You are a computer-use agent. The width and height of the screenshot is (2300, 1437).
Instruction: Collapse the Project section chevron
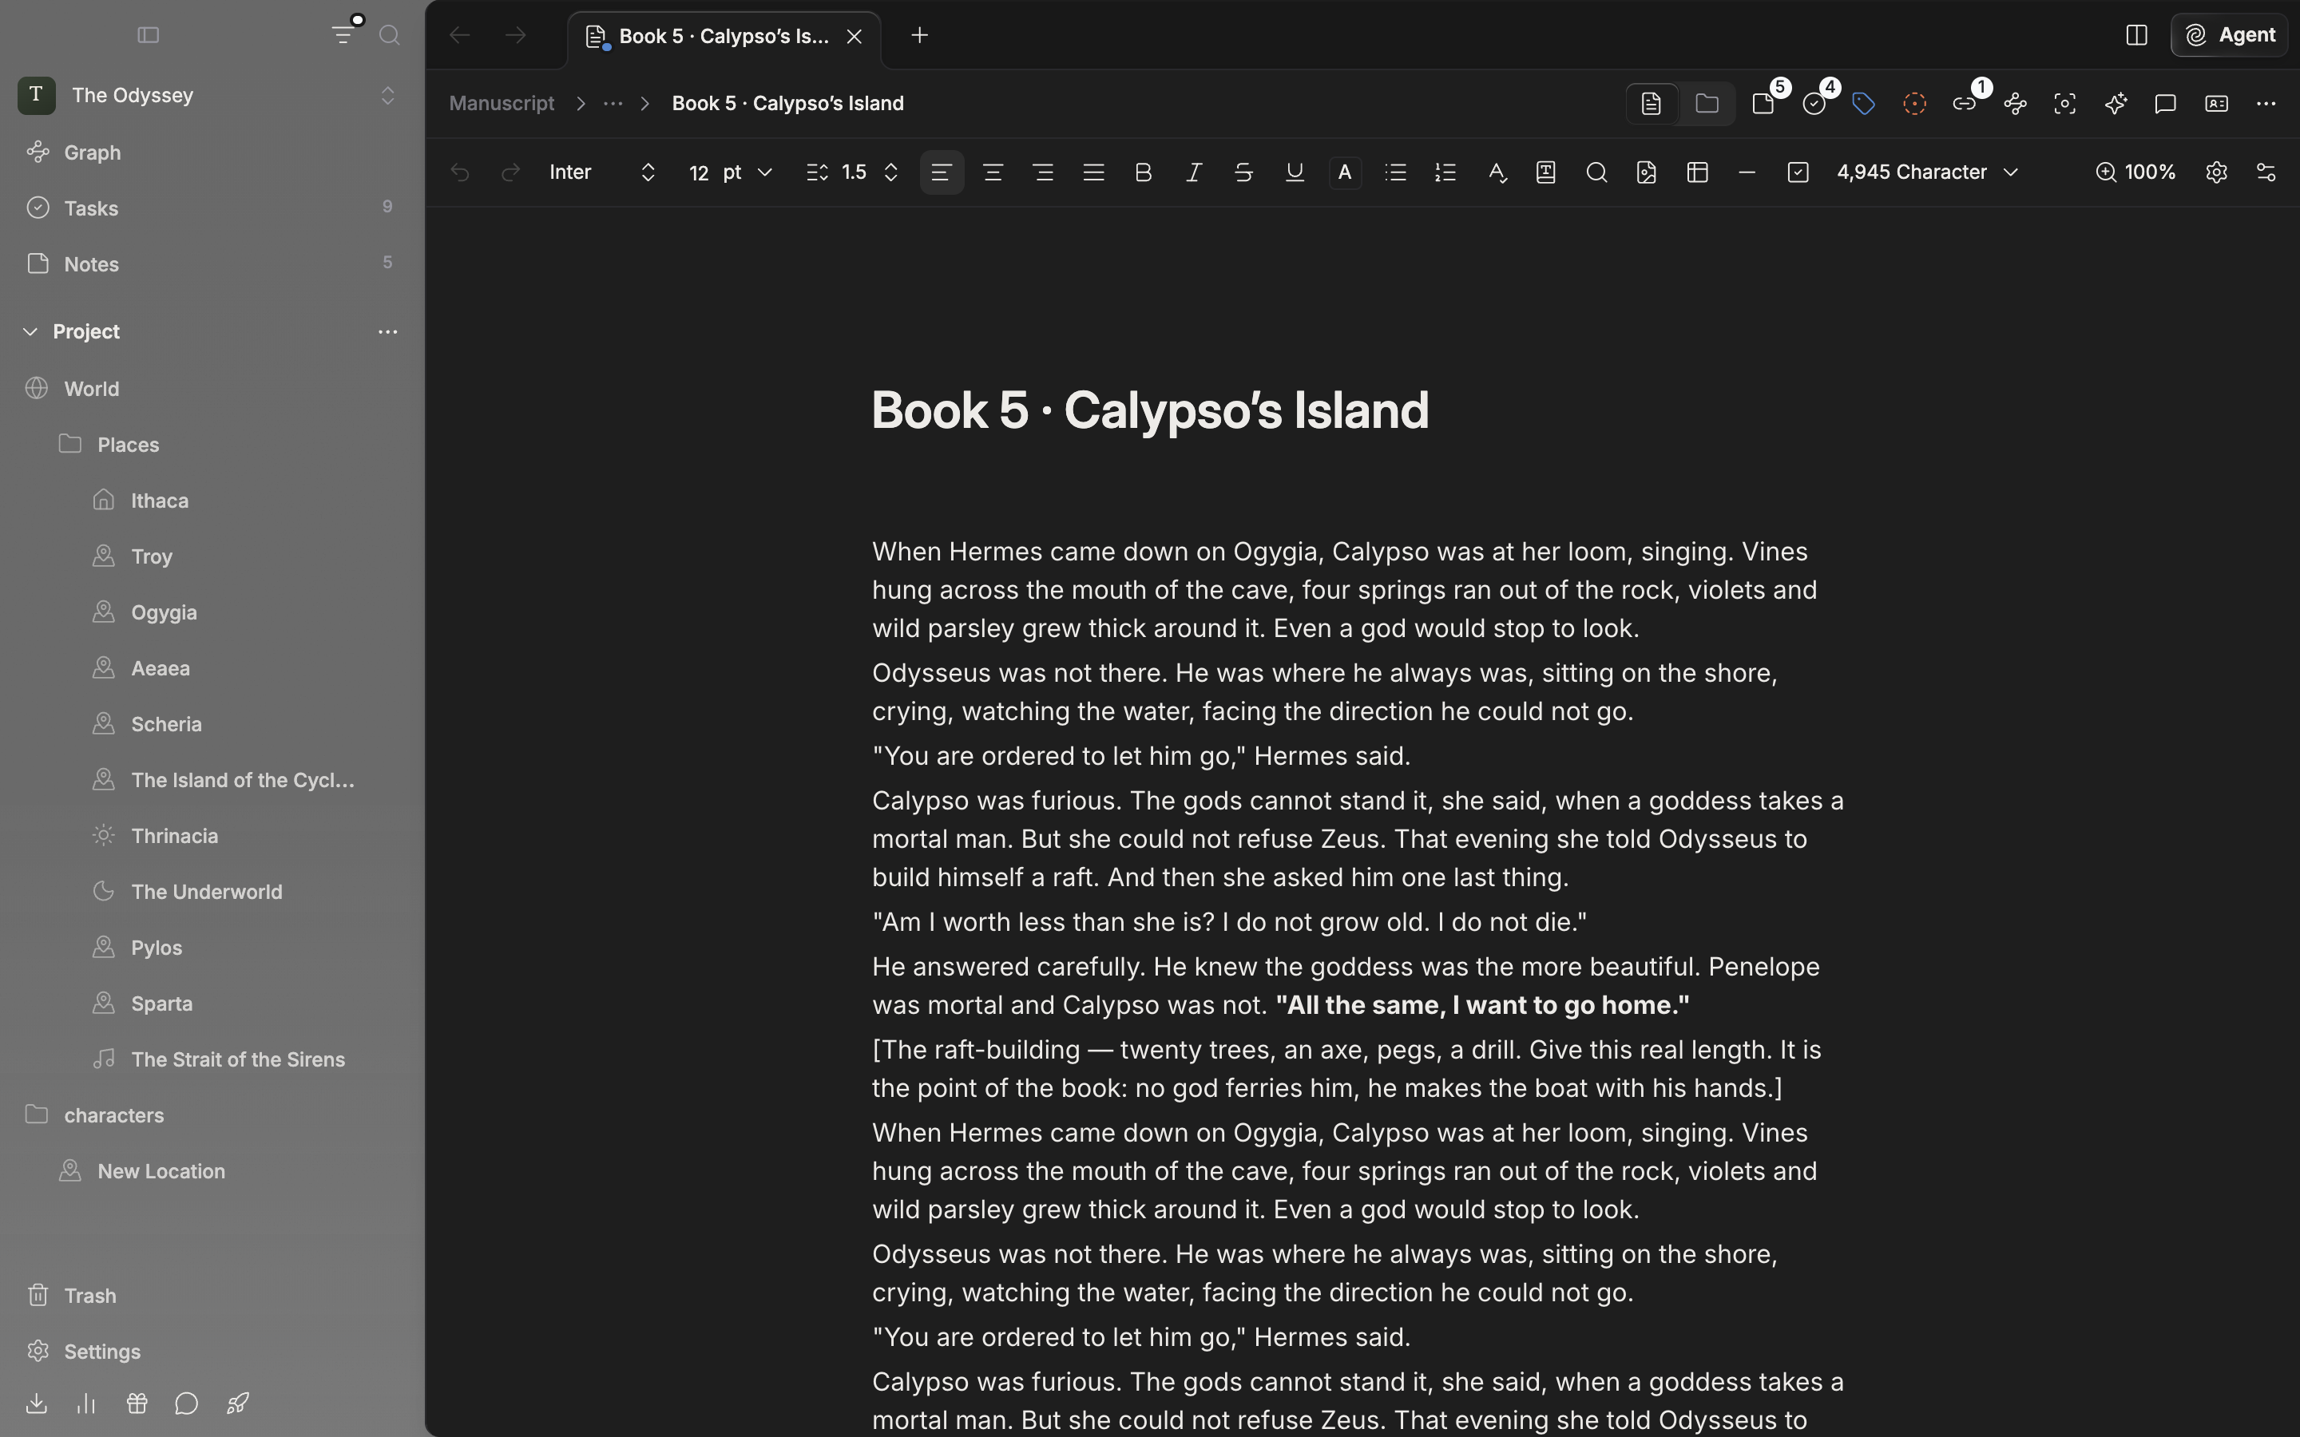pos(30,331)
